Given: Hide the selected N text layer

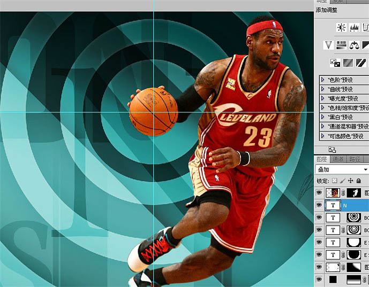Looking at the screenshot, I should [x=319, y=205].
